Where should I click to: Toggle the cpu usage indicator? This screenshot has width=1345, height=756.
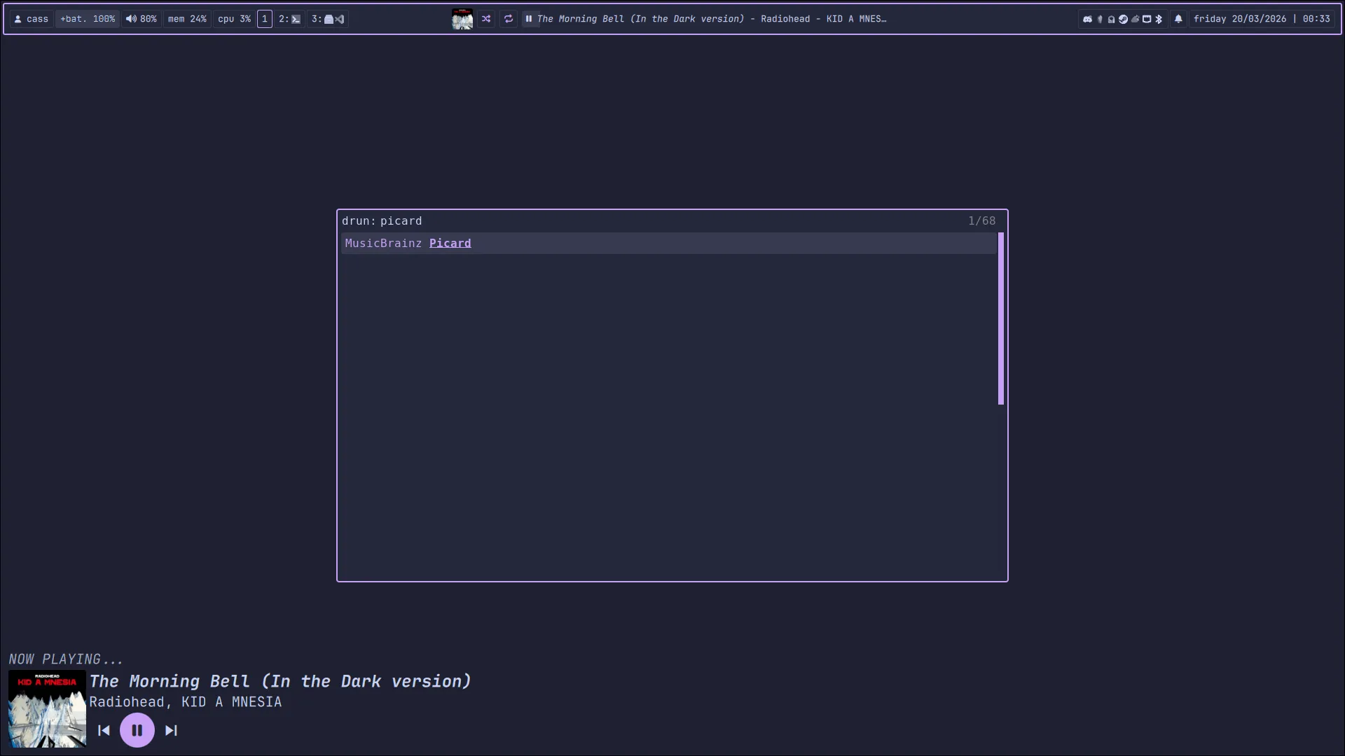(x=233, y=19)
